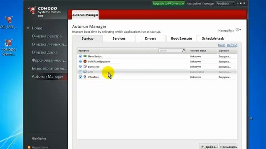Sort by the Malware status column header

(198, 50)
